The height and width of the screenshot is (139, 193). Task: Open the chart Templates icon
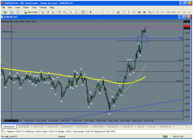(82, 12)
